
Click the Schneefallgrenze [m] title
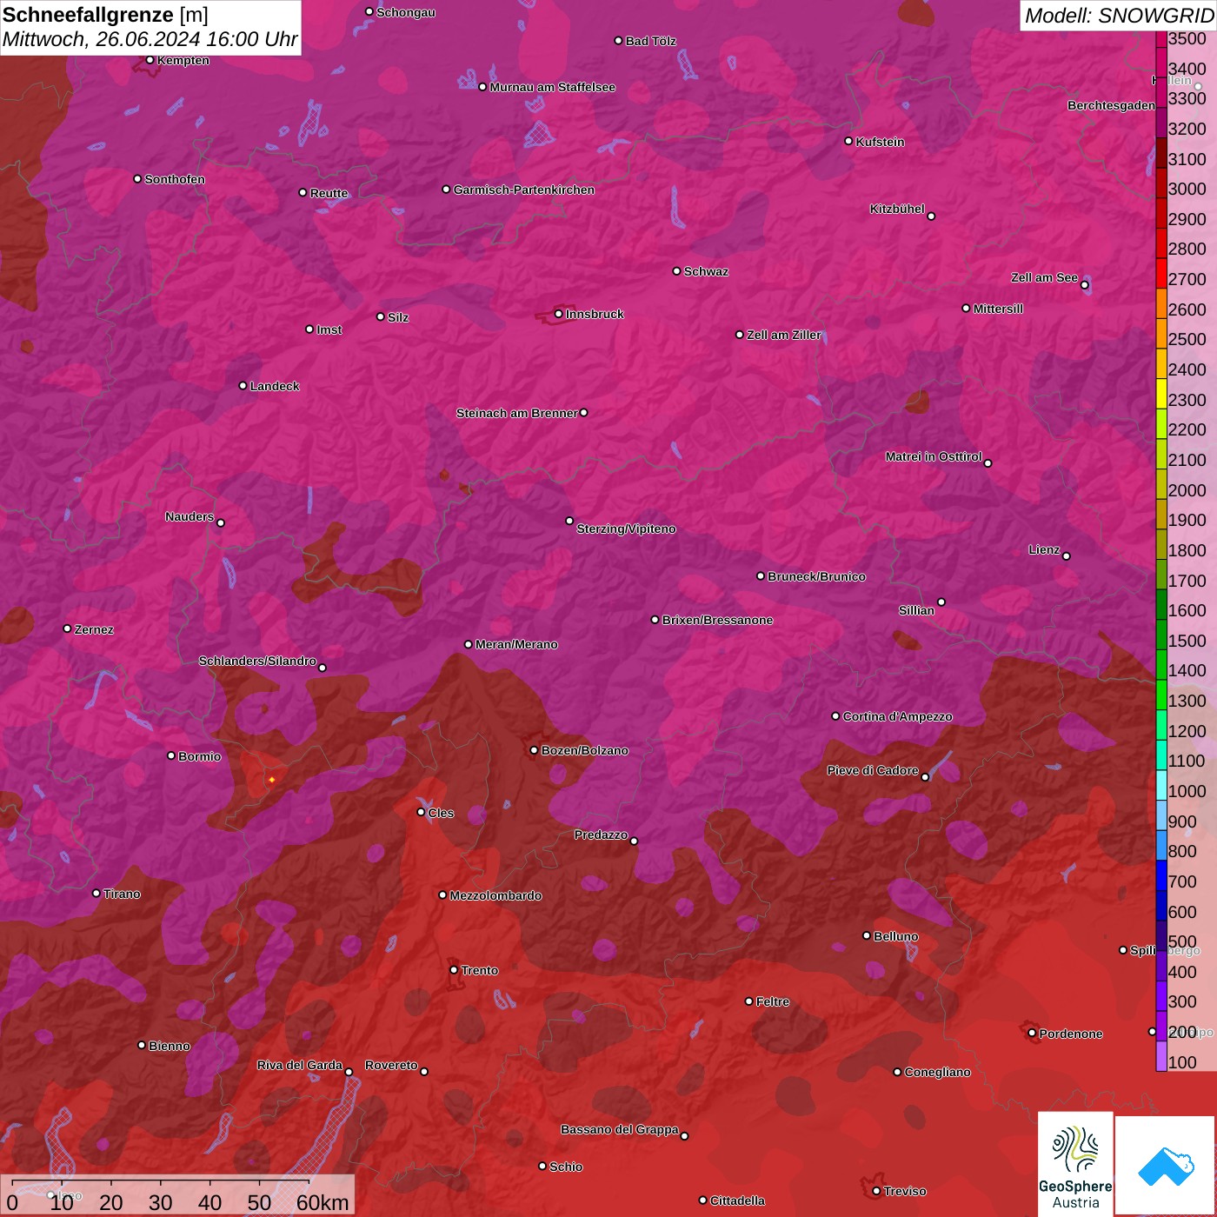coord(105,15)
